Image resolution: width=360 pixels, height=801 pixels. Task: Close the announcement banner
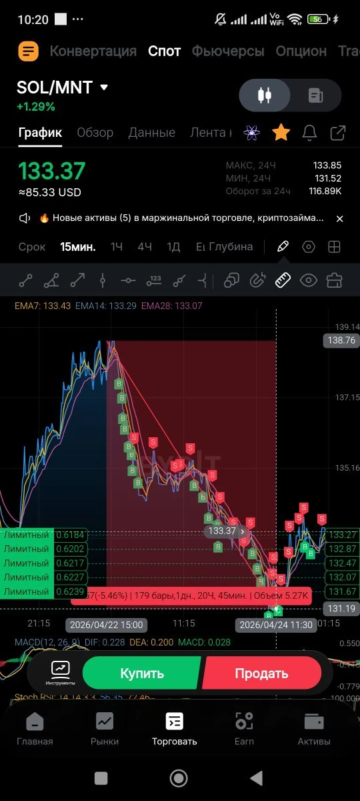pos(339,218)
